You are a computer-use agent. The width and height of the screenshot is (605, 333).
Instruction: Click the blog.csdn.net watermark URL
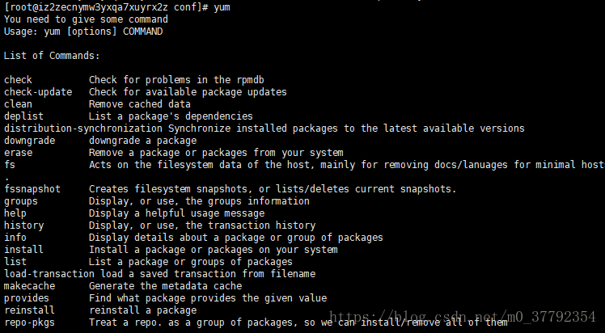coord(462,317)
